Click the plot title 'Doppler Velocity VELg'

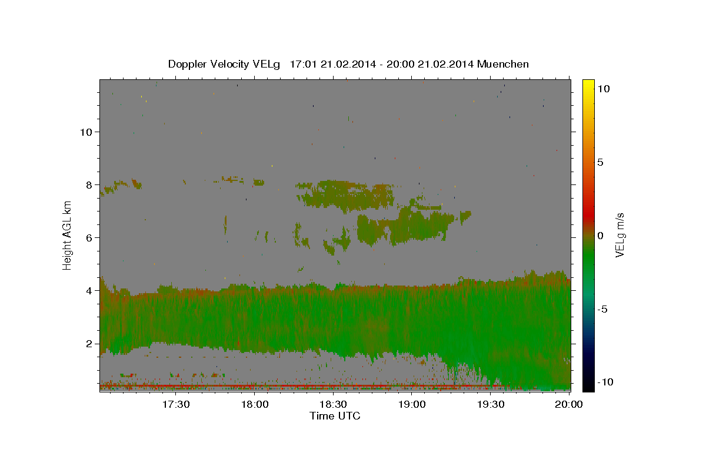225,64
